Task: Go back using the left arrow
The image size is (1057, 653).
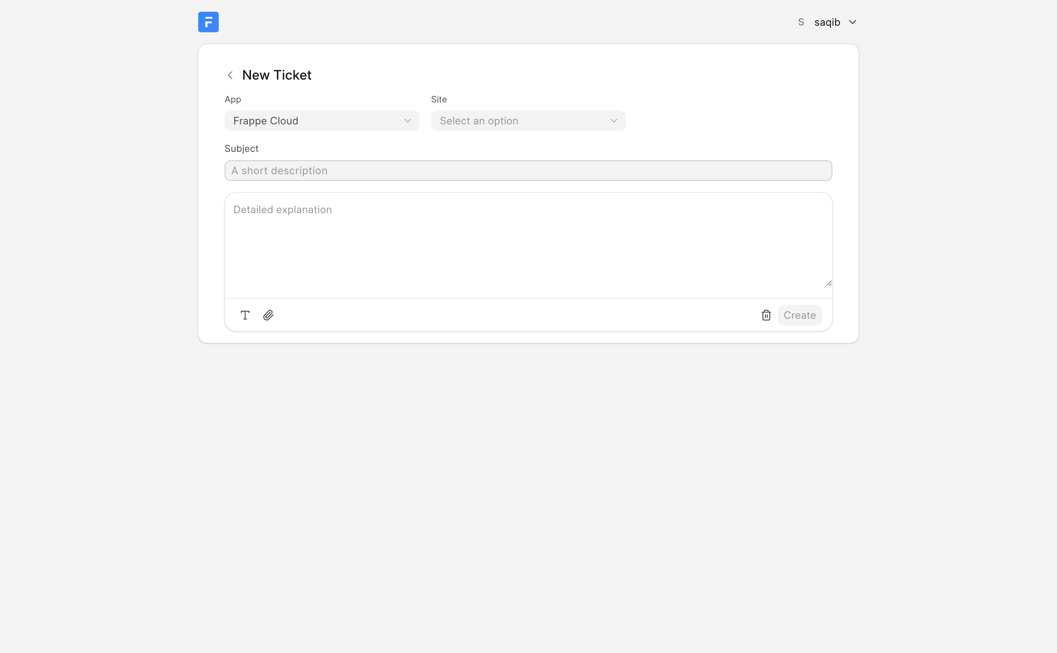Action: tap(230, 75)
